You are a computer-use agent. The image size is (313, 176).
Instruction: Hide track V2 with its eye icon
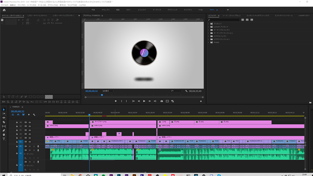click(30, 138)
